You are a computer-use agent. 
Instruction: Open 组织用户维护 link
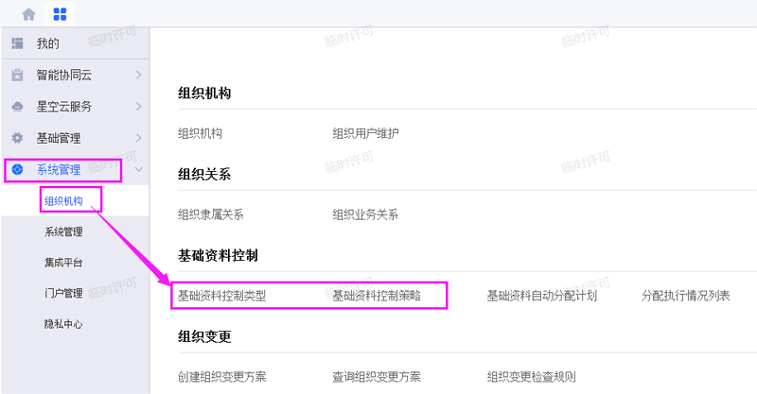(365, 133)
